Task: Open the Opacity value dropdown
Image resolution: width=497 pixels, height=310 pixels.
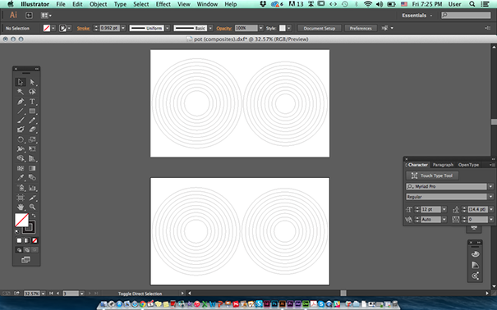Action: (261, 28)
